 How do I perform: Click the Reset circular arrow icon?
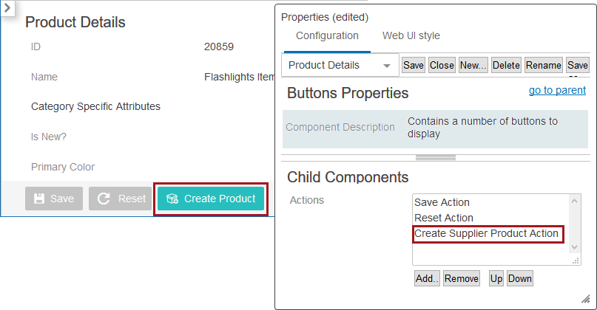pyautogui.click(x=104, y=199)
